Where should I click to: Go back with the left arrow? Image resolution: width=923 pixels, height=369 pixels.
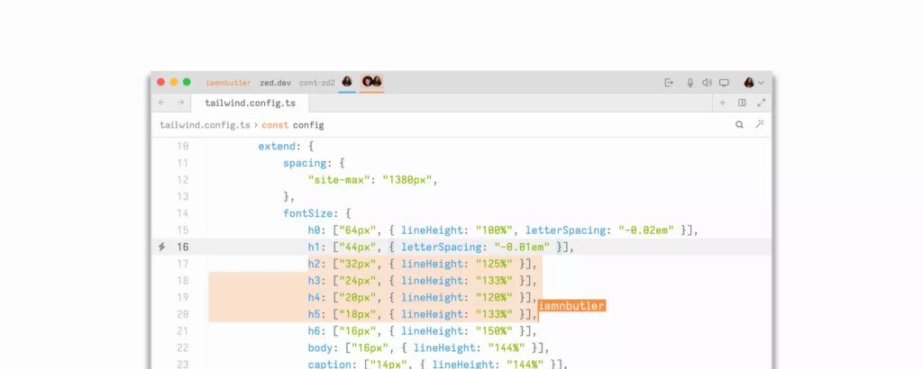(161, 103)
